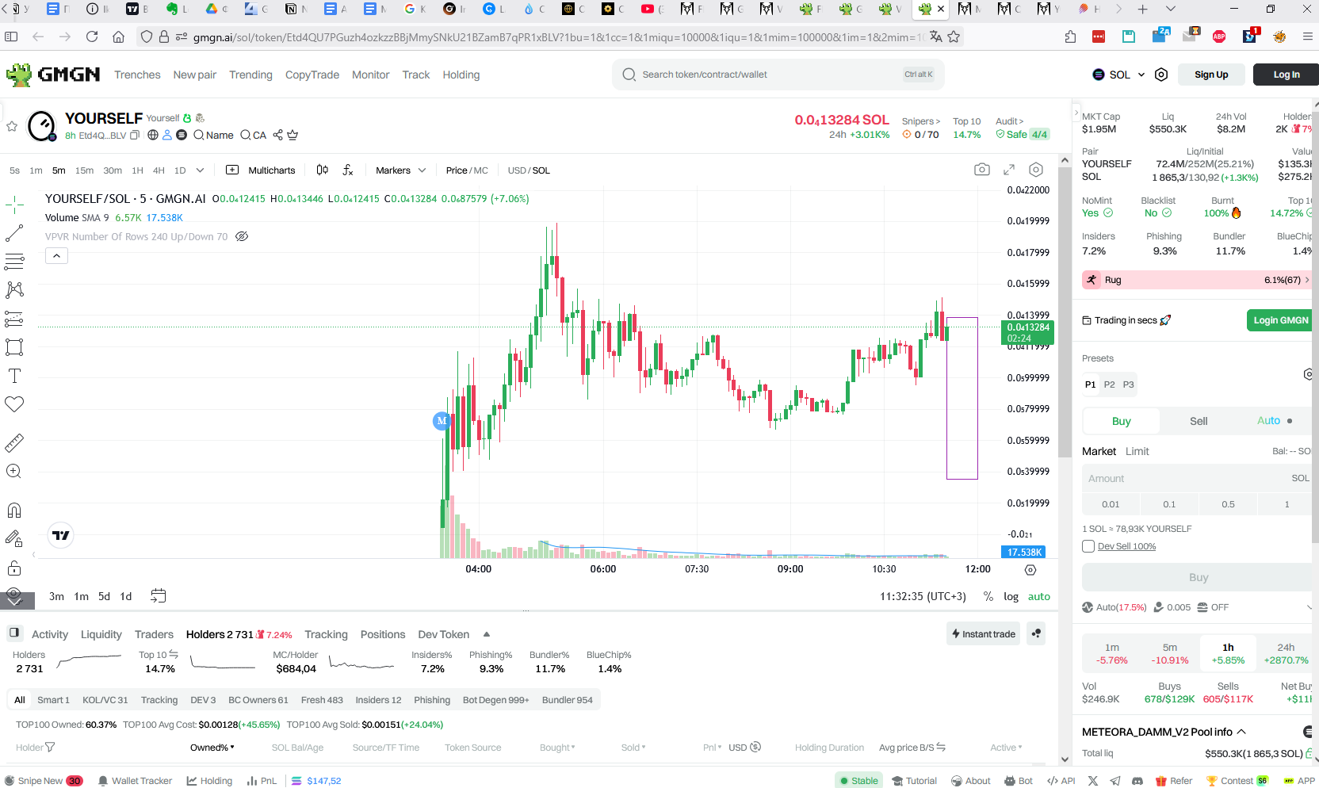Enable the Dev Sell 100% checkbox
The width and height of the screenshot is (1319, 788).
tap(1088, 546)
